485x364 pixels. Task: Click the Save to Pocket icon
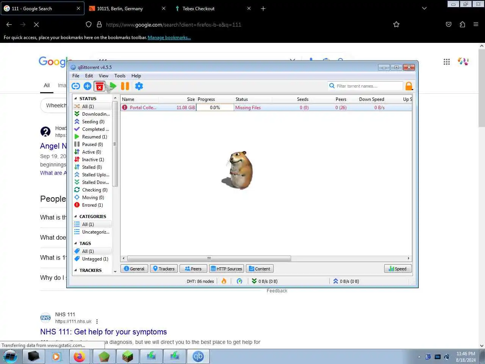pos(449,24)
